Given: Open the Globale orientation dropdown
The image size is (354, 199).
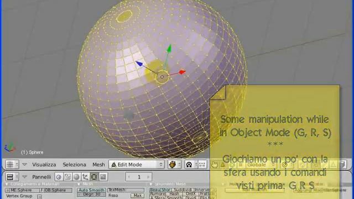Looking at the screenshot, I should click(x=261, y=165).
